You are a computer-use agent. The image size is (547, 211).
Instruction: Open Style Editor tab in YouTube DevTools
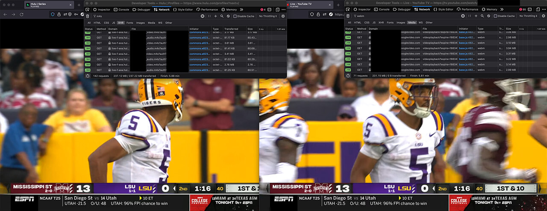(443, 9)
